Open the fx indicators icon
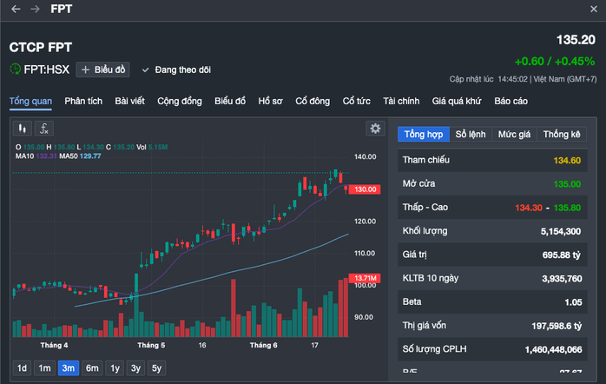The height and width of the screenshot is (384, 606). click(x=44, y=129)
